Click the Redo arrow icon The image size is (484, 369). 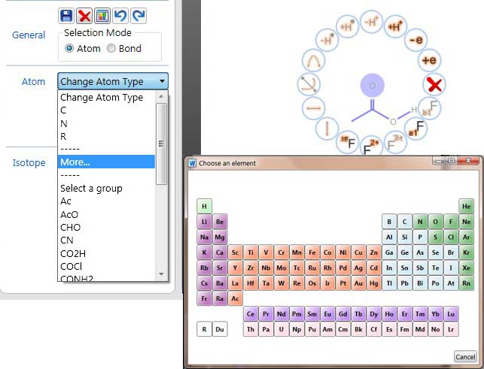[x=139, y=16]
